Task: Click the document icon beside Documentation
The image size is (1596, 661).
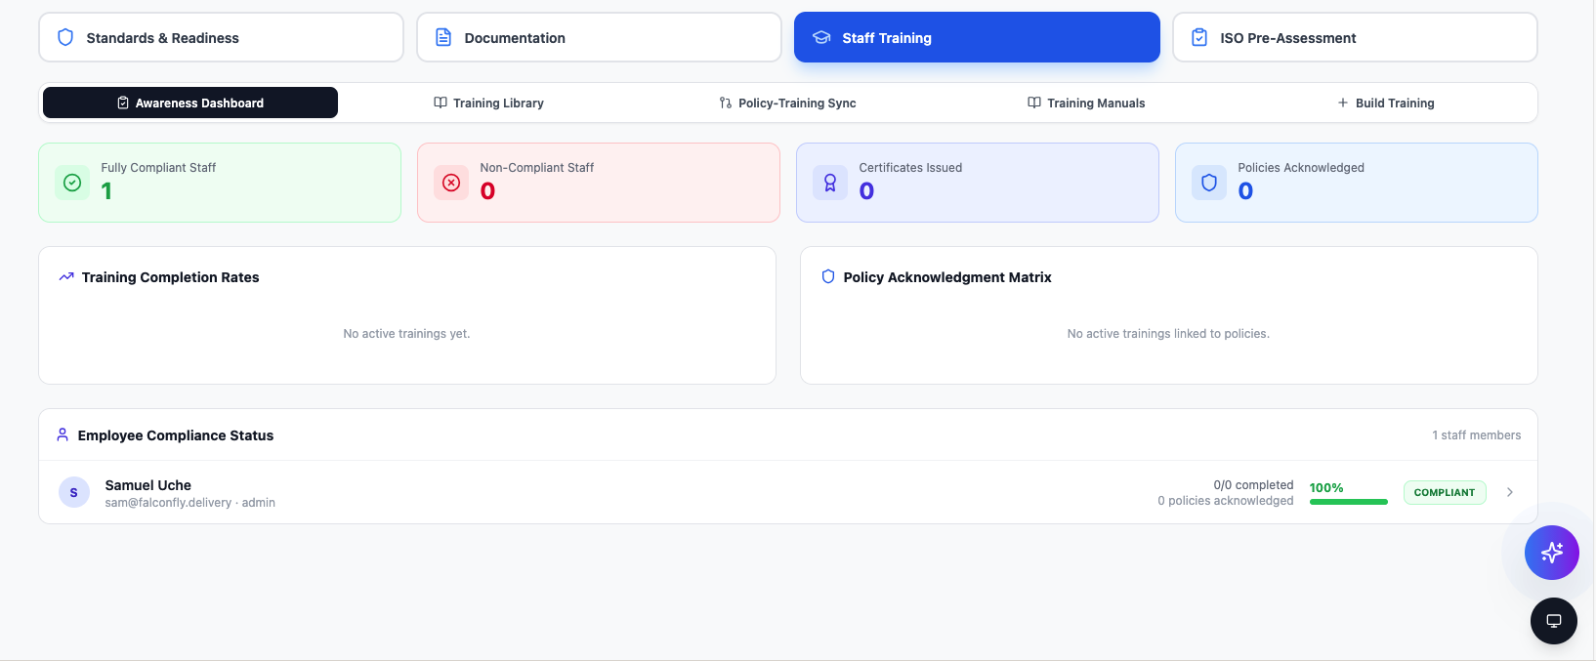Action: click(443, 37)
